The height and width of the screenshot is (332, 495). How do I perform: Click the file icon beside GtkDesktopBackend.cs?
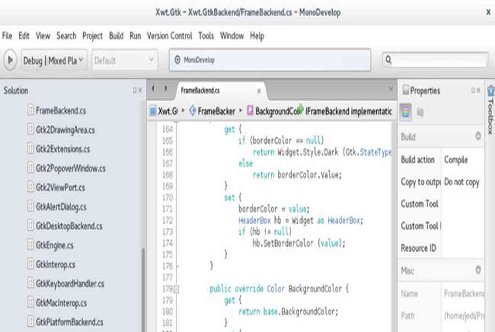31,226
